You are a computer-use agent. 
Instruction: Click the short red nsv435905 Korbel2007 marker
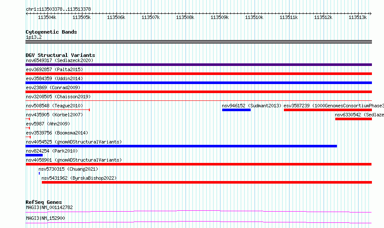pos(28,119)
